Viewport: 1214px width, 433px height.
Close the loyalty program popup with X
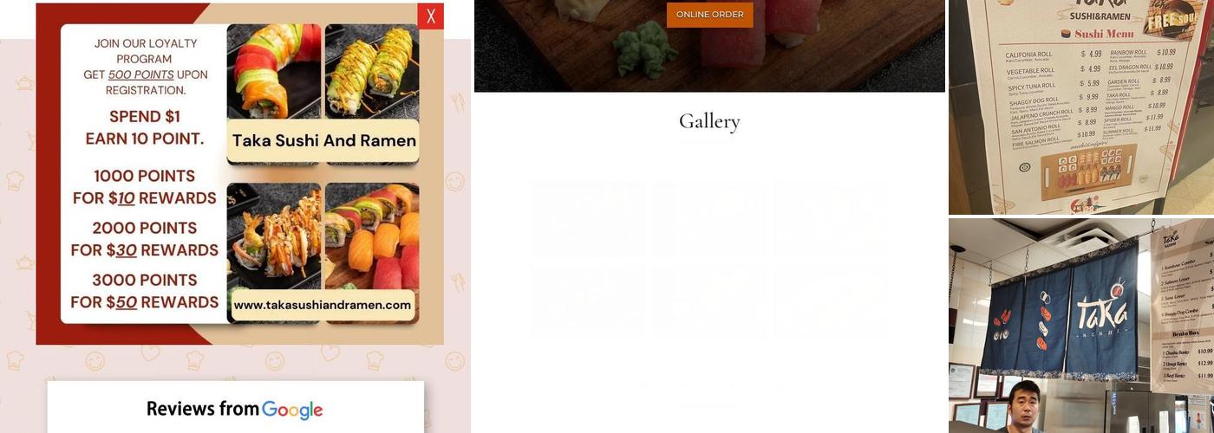[430, 16]
